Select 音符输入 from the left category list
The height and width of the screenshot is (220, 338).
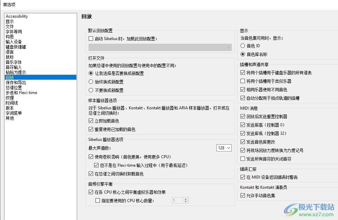click(x=14, y=67)
